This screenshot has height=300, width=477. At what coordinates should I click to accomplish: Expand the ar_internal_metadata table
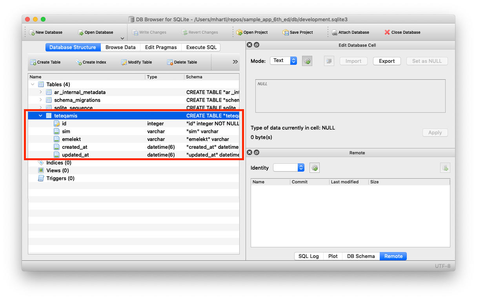40,92
